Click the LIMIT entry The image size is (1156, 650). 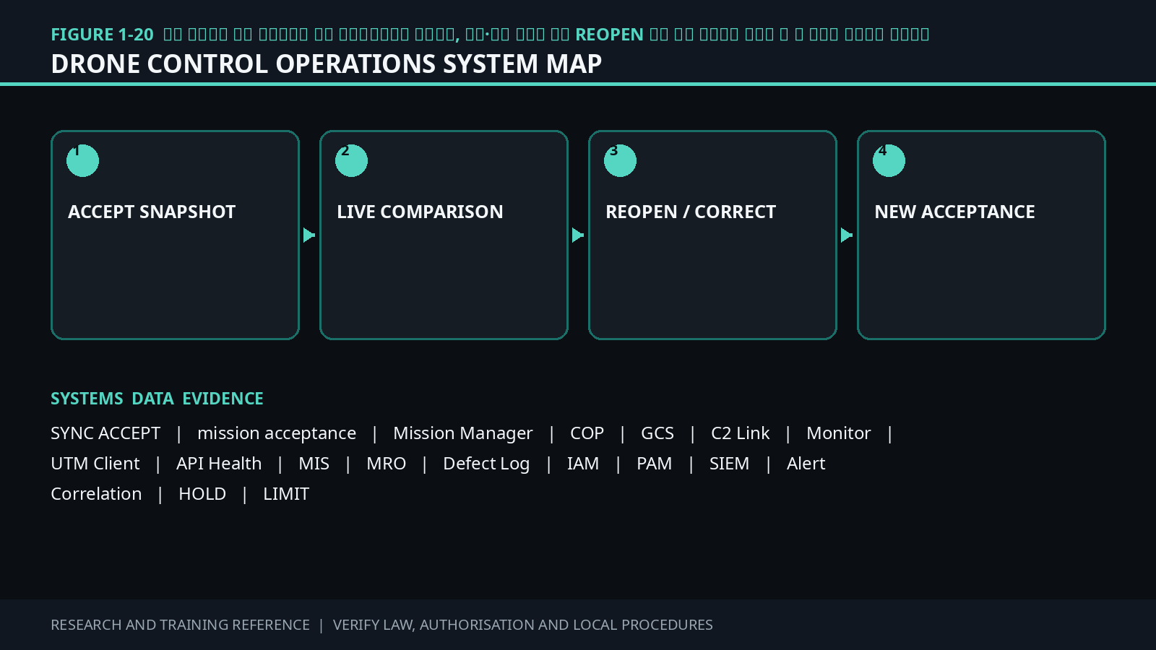286,494
